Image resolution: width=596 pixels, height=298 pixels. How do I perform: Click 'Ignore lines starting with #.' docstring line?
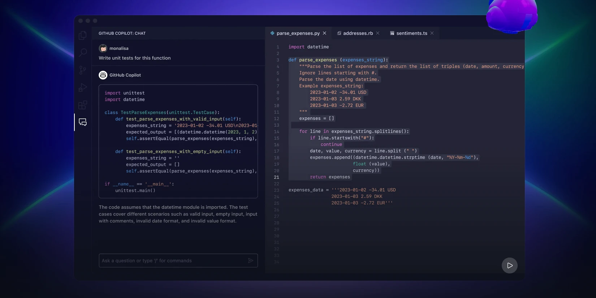pyautogui.click(x=338, y=73)
